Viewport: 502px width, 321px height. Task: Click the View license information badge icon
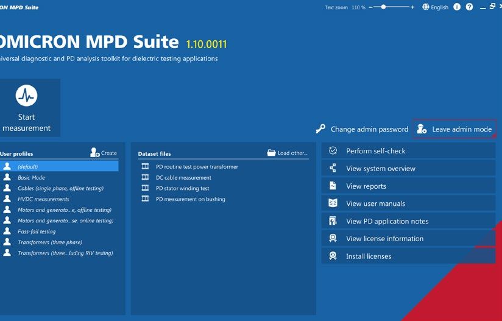[x=333, y=239]
